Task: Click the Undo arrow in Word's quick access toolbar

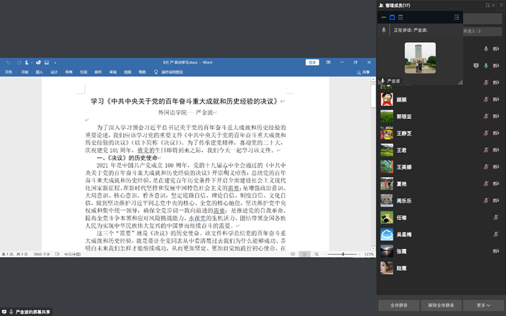Action: tap(8, 62)
